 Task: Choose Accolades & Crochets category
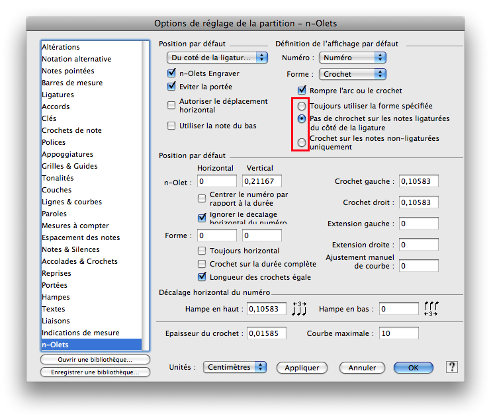[79, 261]
